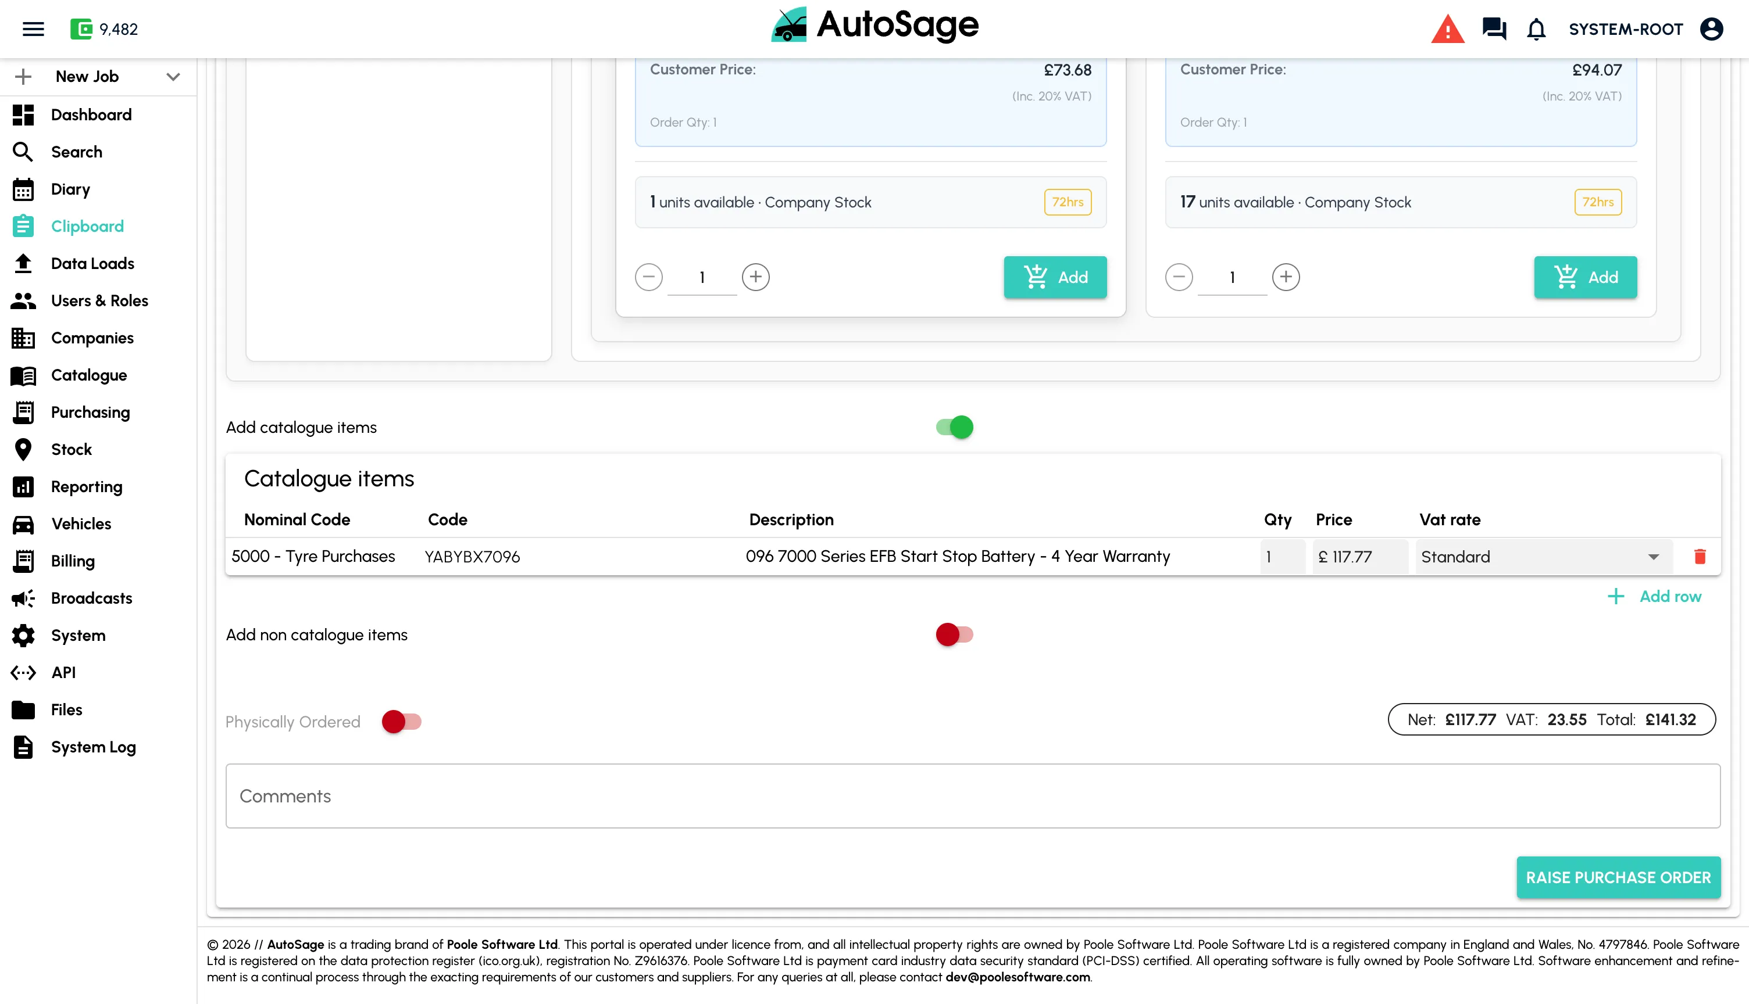The width and height of the screenshot is (1749, 1004).
Task: Click the Net VAT Total summary pill
Action: [x=1551, y=720]
